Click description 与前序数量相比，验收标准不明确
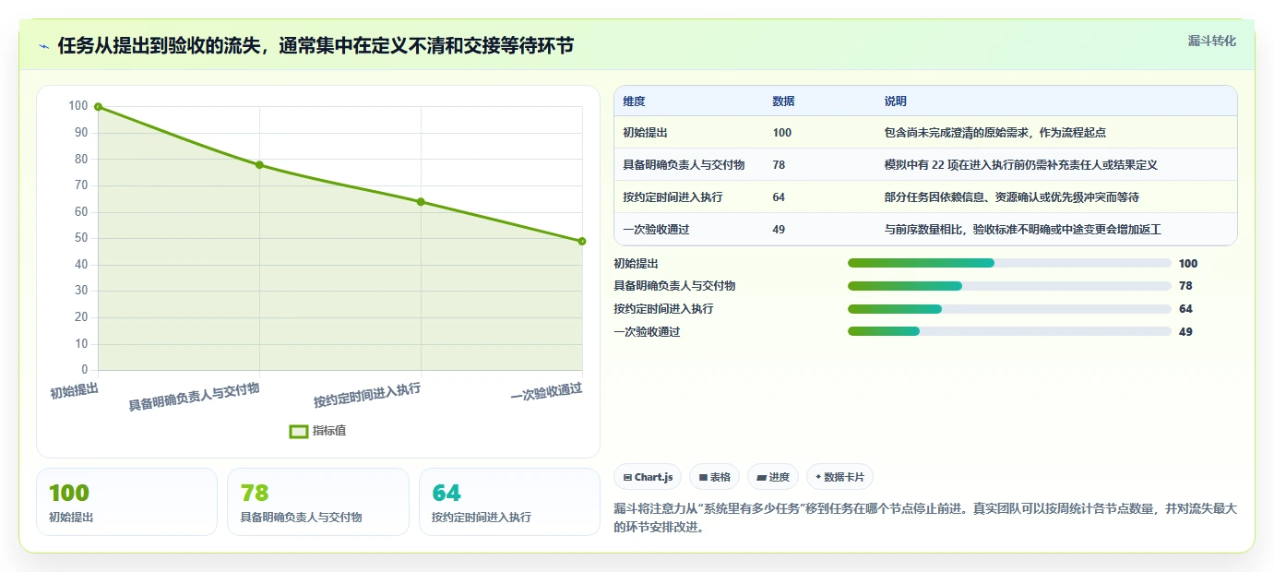This screenshot has width=1274, height=572. [x=1022, y=230]
